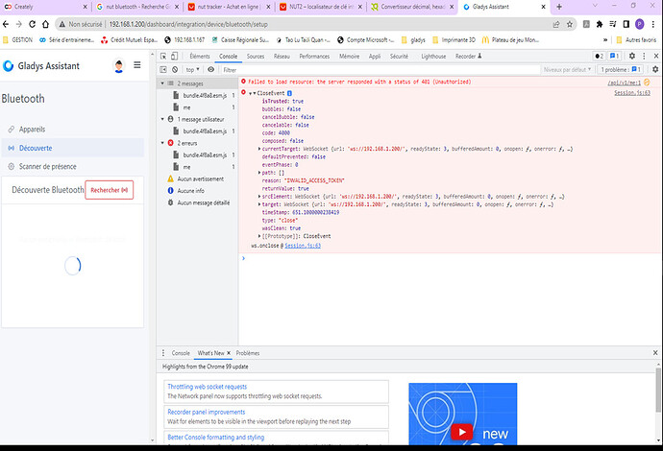Screen dimensions: 663x451
Task: Clear the console with the block icon
Action: [x=175, y=70]
